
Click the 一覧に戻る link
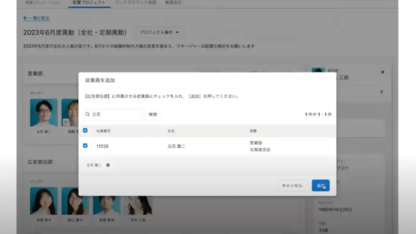[x=39, y=18]
